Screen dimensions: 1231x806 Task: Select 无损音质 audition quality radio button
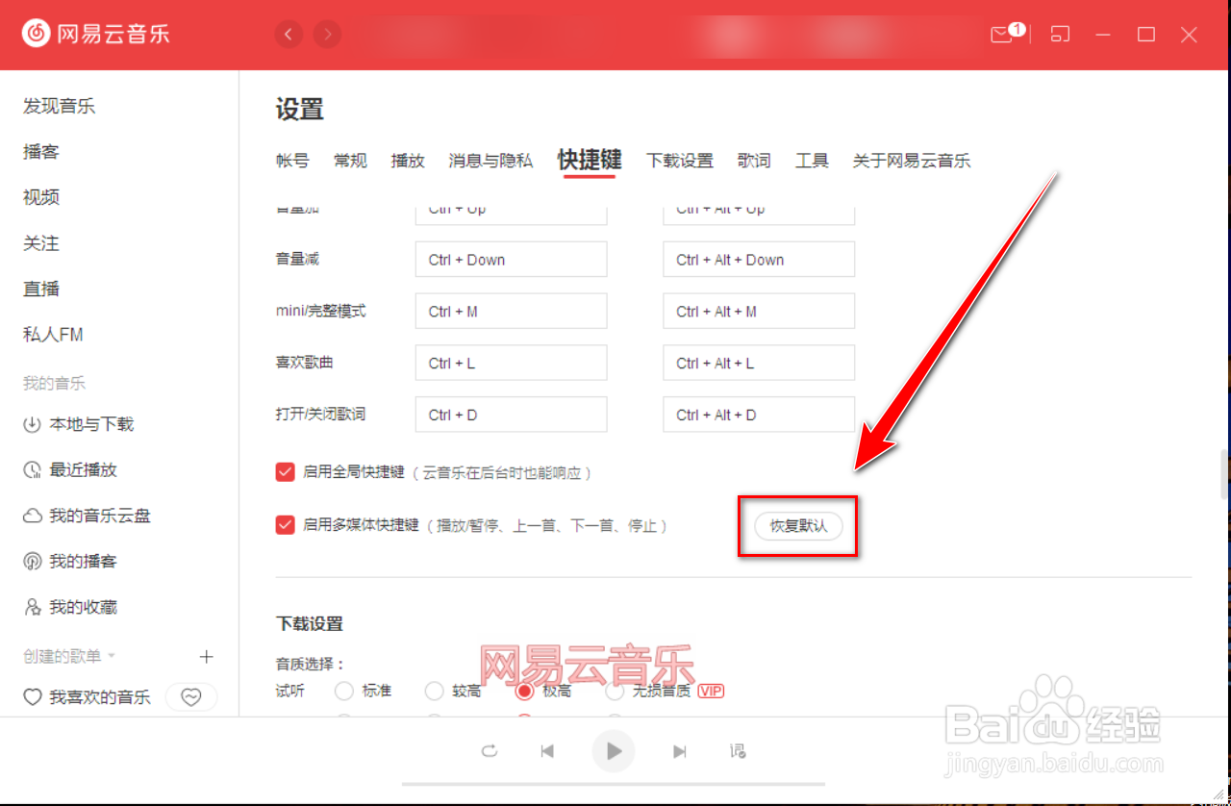(x=615, y=691)
